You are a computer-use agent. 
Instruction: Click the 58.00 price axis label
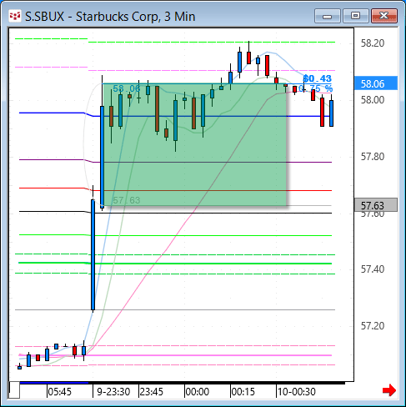click(x=373, y=100)
